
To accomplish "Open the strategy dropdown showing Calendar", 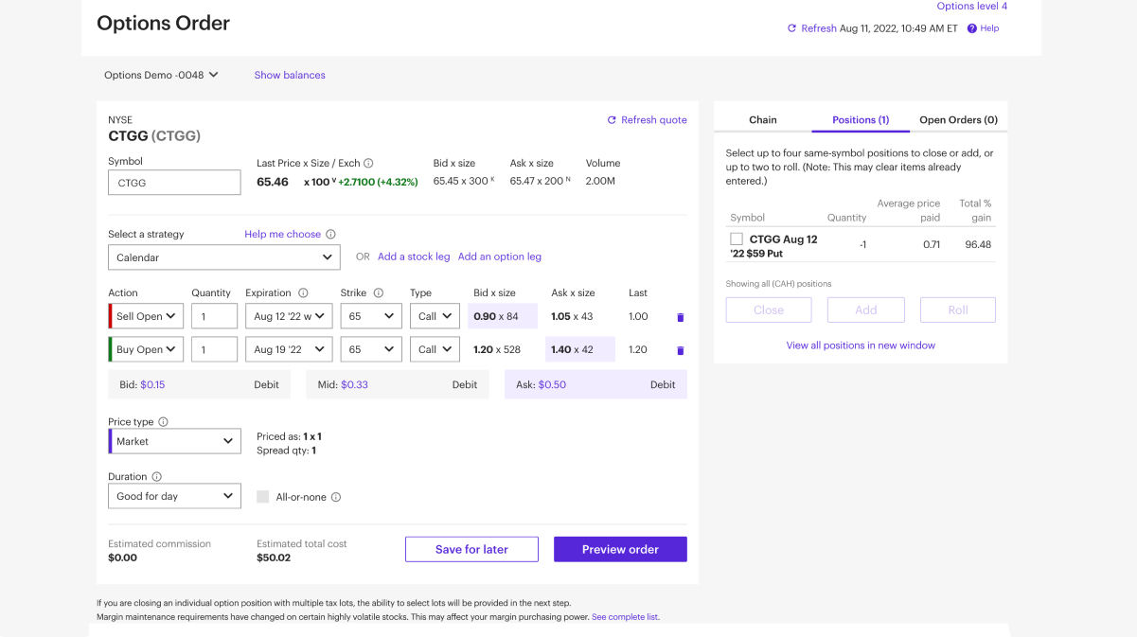I will (x=223, y=257).
